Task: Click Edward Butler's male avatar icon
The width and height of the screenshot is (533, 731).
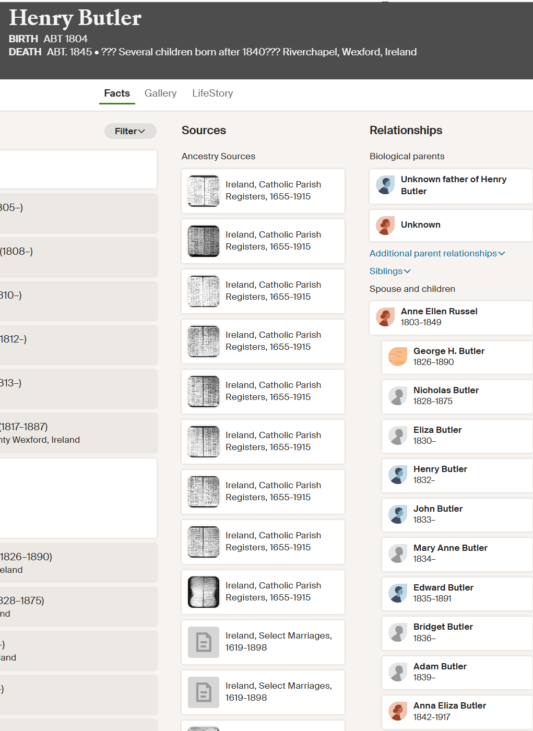Action: coord(398,593)
